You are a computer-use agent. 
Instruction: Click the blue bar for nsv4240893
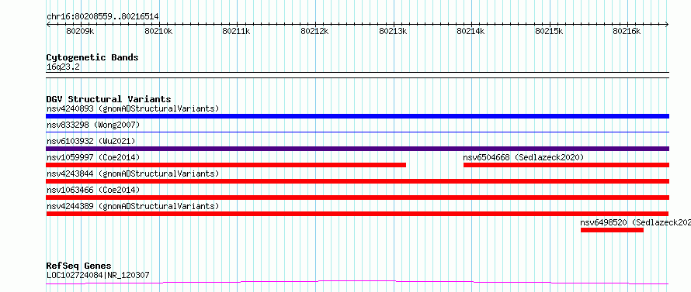pos(357,116)
